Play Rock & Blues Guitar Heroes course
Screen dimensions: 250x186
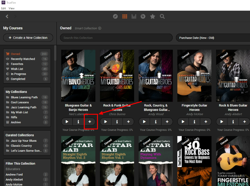[222, 122]
